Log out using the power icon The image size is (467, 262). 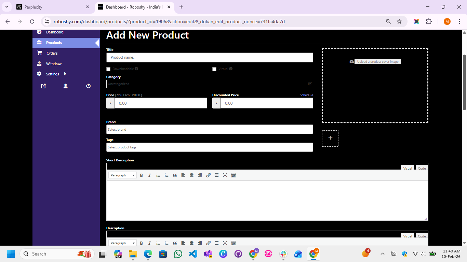[88, 86]
